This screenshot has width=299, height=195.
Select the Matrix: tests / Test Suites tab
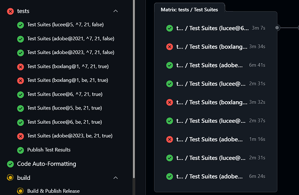click(189, 10)
